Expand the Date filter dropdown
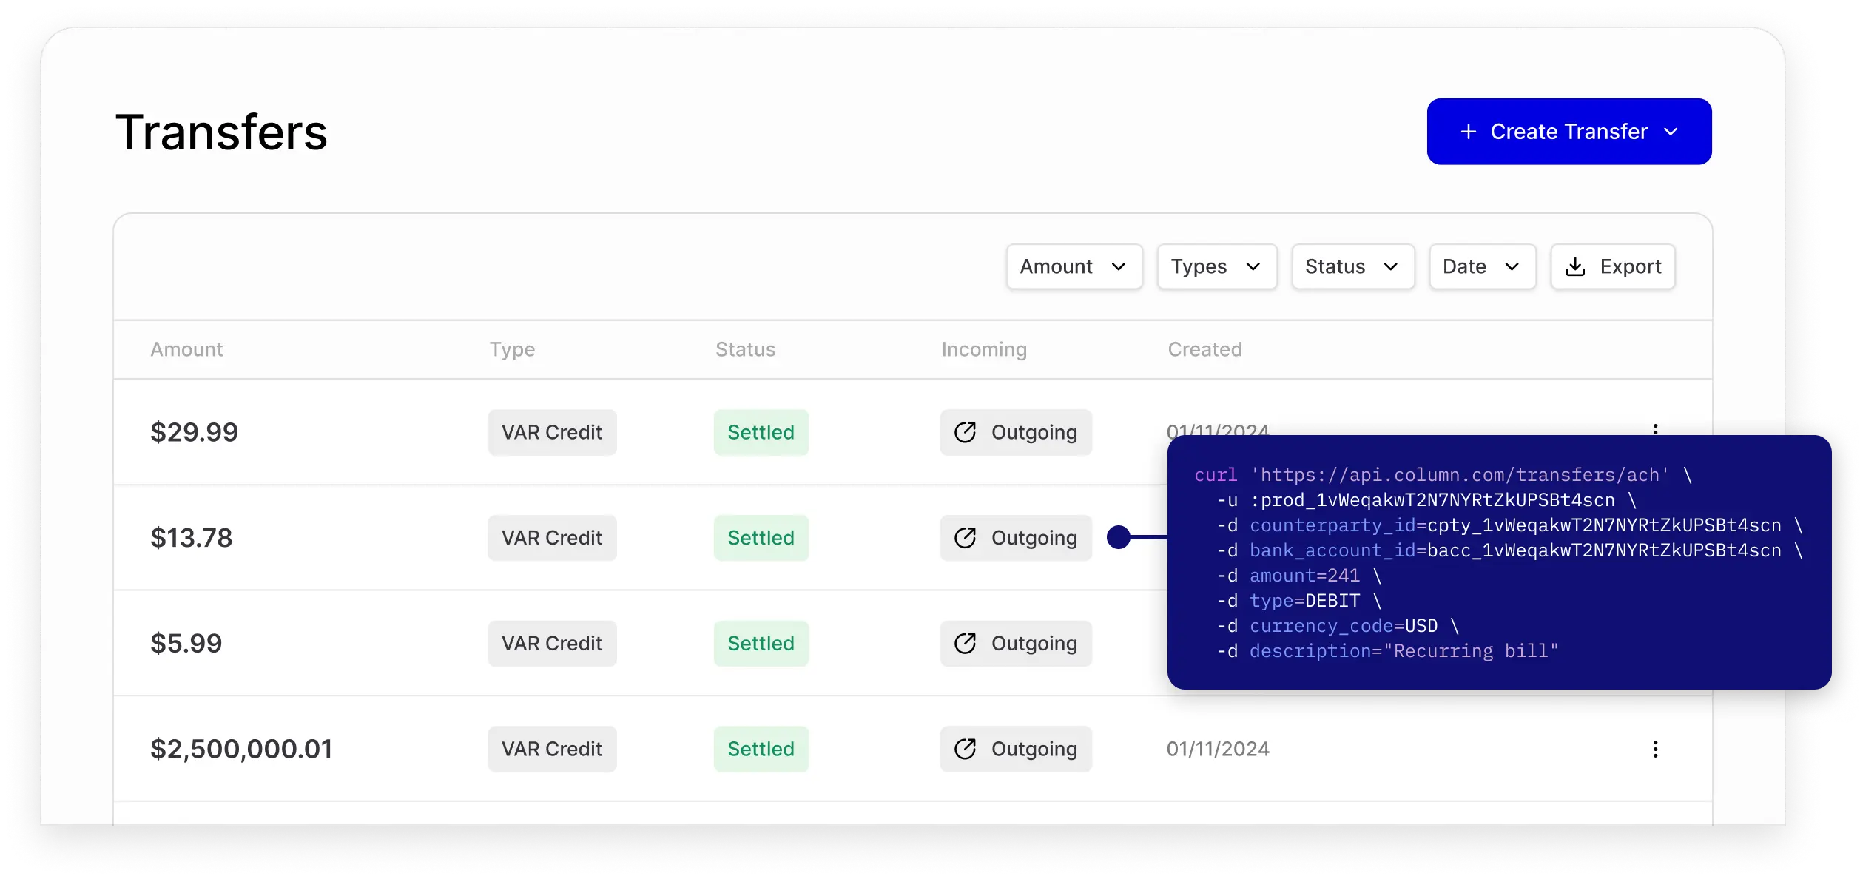The image size is (1860, 879). [1482, 266]
